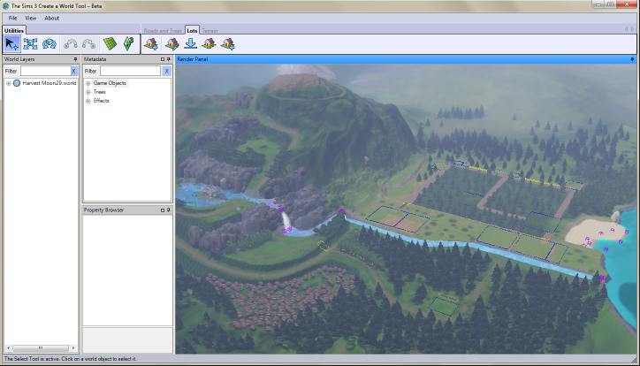This screenshot has width=640, height=366.
Task: Open the View menu
Action: click(x=31, y=19)
